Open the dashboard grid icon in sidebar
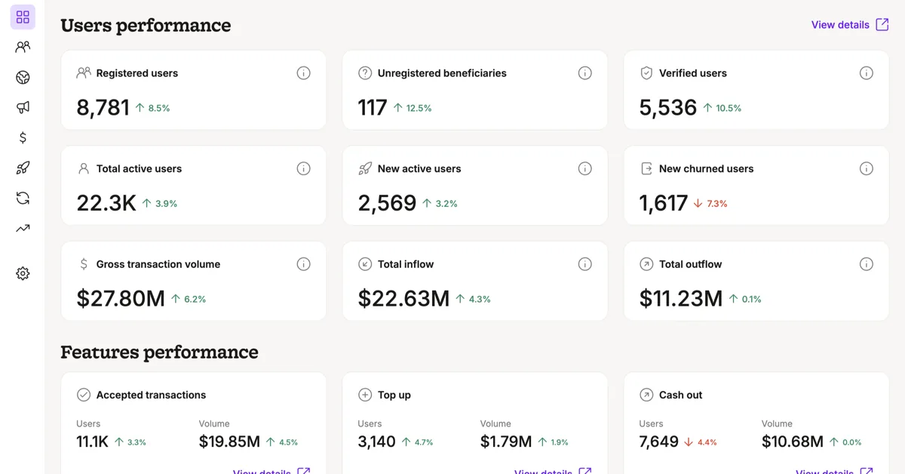 pos(23,17)
